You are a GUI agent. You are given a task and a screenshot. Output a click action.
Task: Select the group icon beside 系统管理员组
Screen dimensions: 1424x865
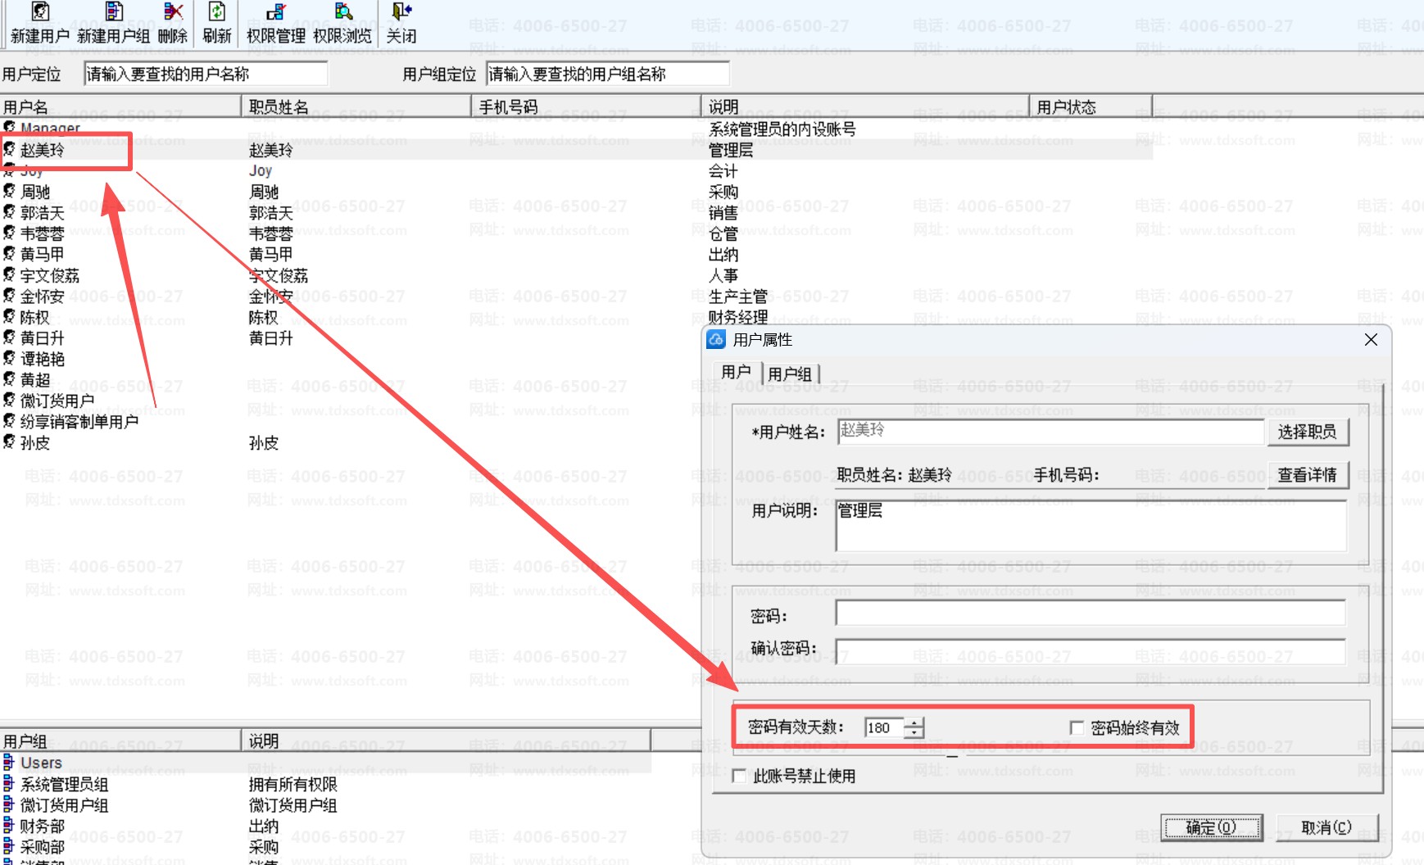coord(9,784)
